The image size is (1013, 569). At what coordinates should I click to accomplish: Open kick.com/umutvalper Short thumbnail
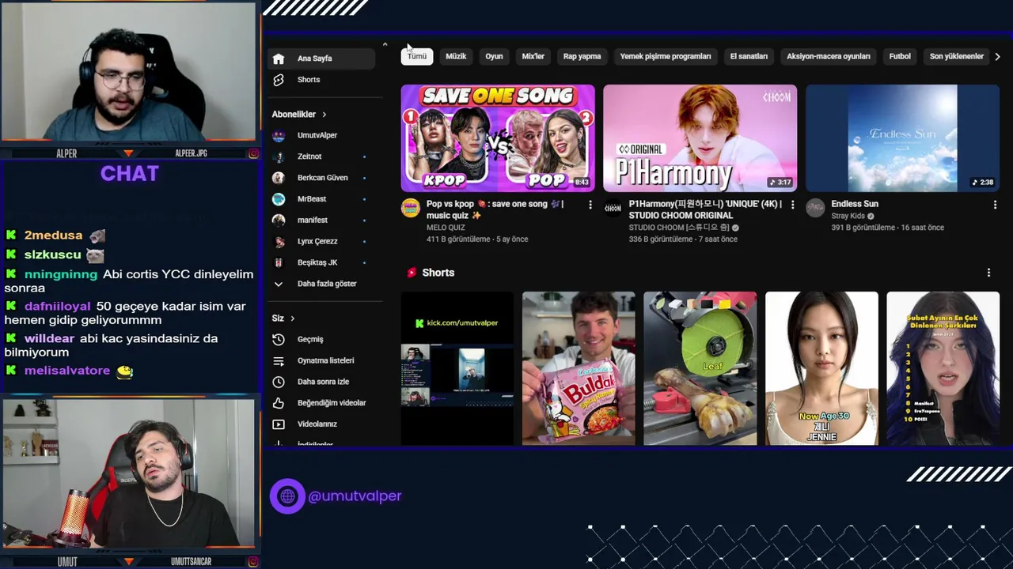tap(457, 368)
